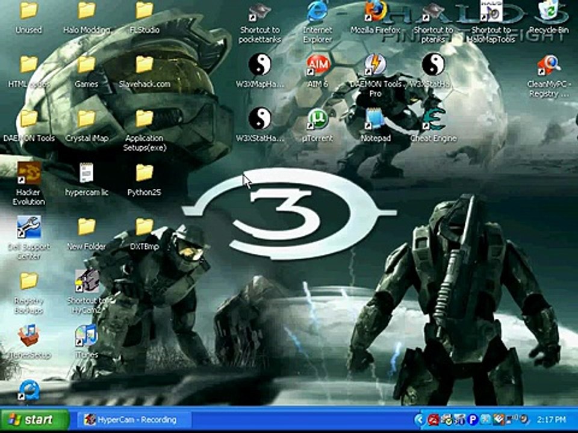Click the blue P tray icon
This screenshot has height=433, width=578.
[472, 420]
